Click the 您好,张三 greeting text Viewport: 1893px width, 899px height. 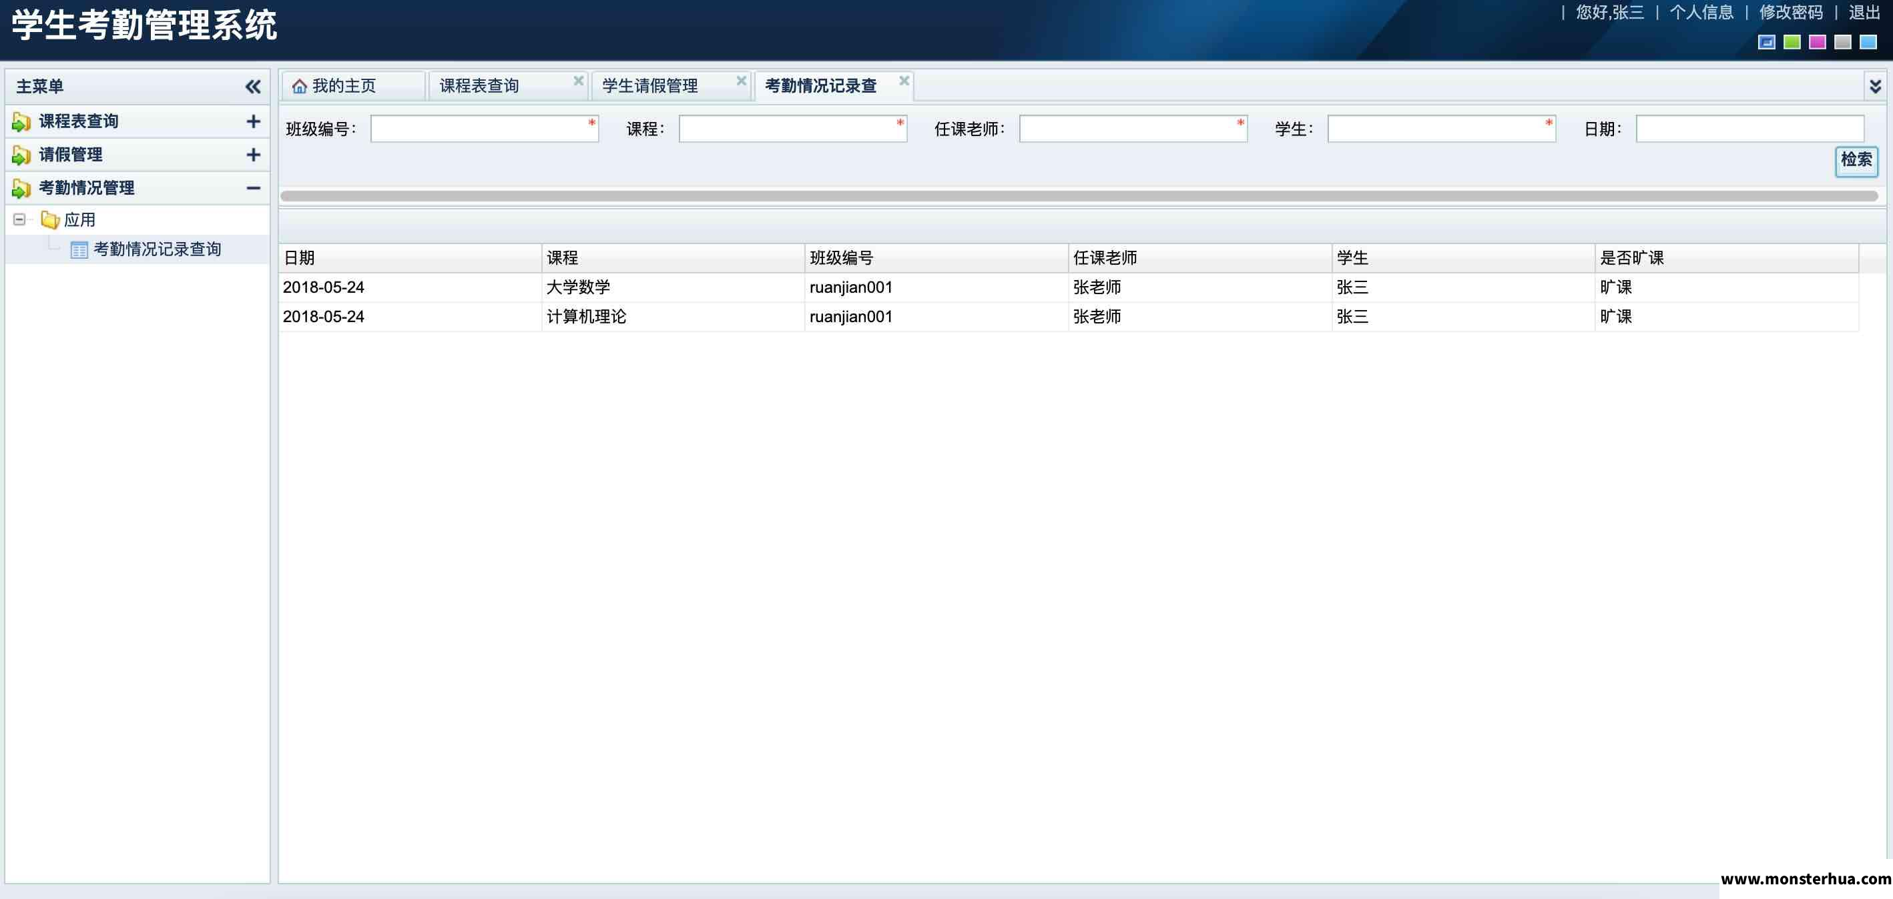[1609, 13]
